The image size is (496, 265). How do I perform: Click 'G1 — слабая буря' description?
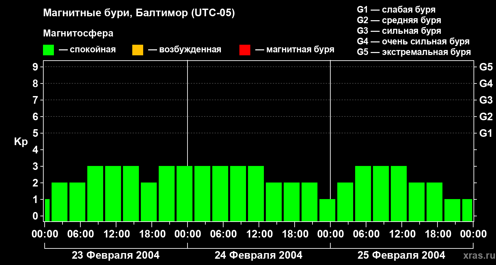point(396,10)
